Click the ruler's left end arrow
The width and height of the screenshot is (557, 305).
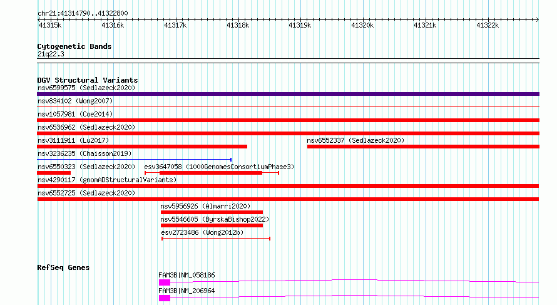point(39,19)
